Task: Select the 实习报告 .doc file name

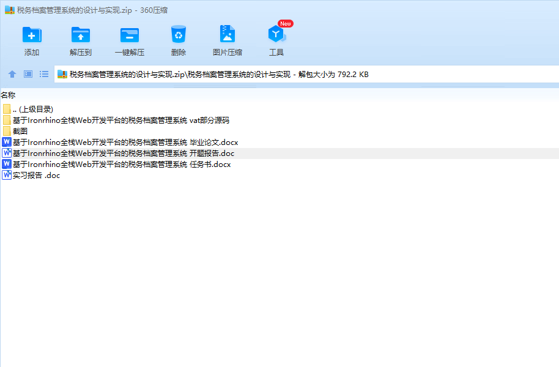Action: (x=36, y=176)
